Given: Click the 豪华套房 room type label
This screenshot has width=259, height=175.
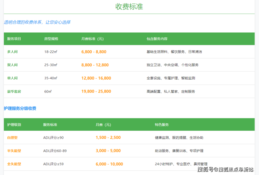Looking at the screenshot, I should point(14,92).
